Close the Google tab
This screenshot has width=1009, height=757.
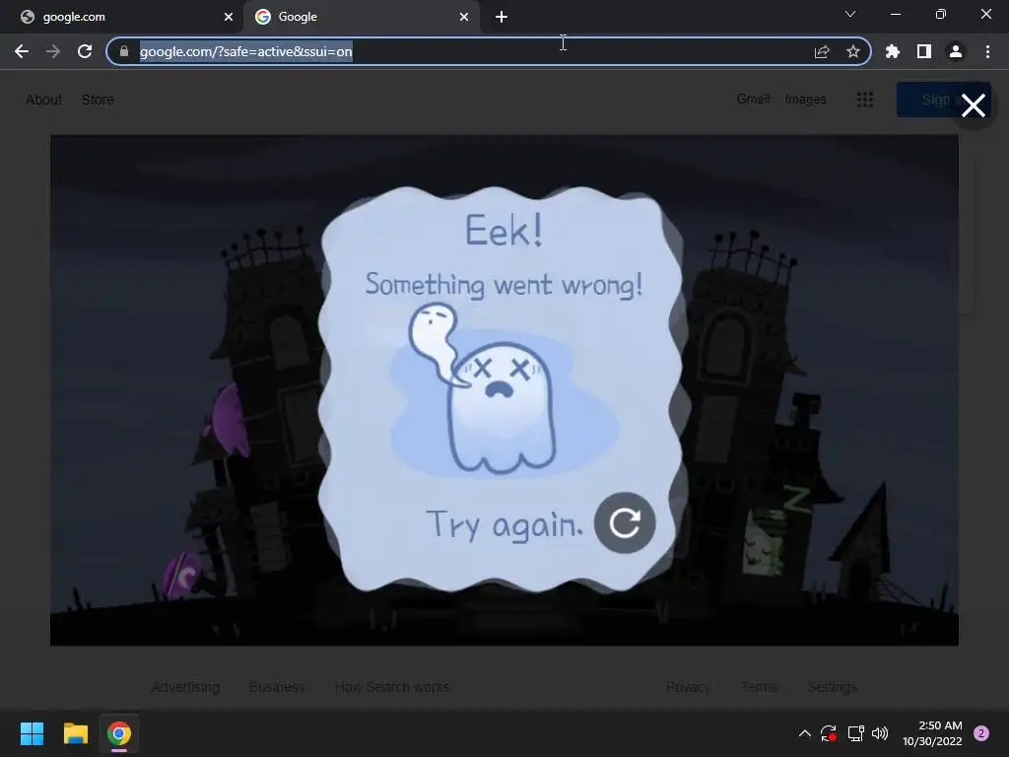(464, 17)
